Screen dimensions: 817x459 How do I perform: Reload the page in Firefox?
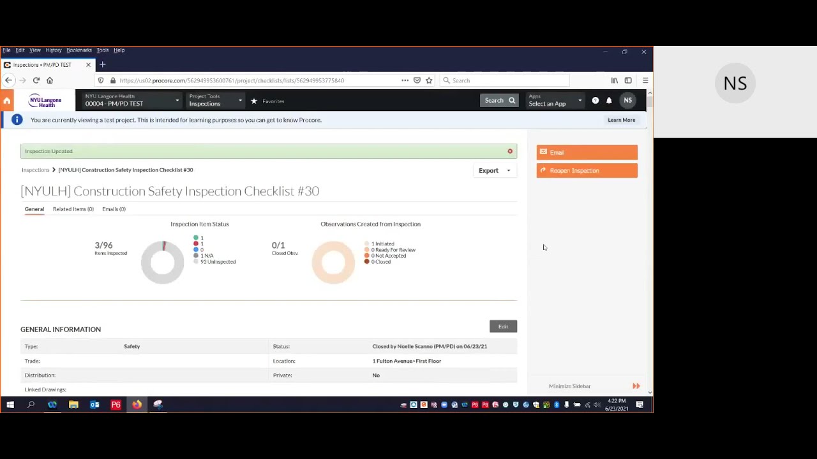click(x=36, y=80)
